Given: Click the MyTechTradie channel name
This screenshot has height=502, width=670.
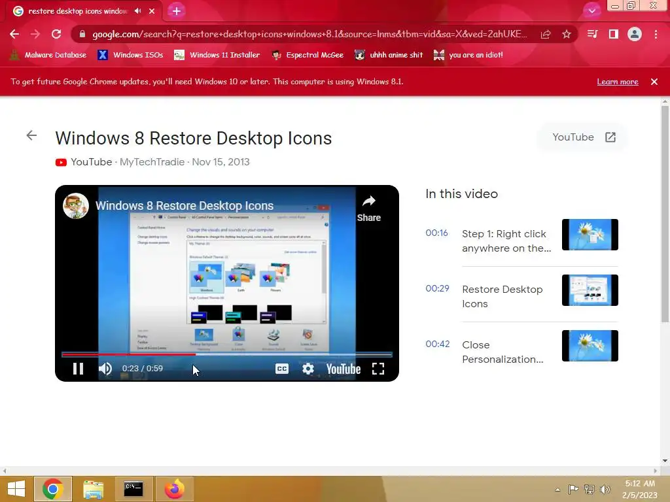Looking at the screenshot, I should (x=152, y=162).
